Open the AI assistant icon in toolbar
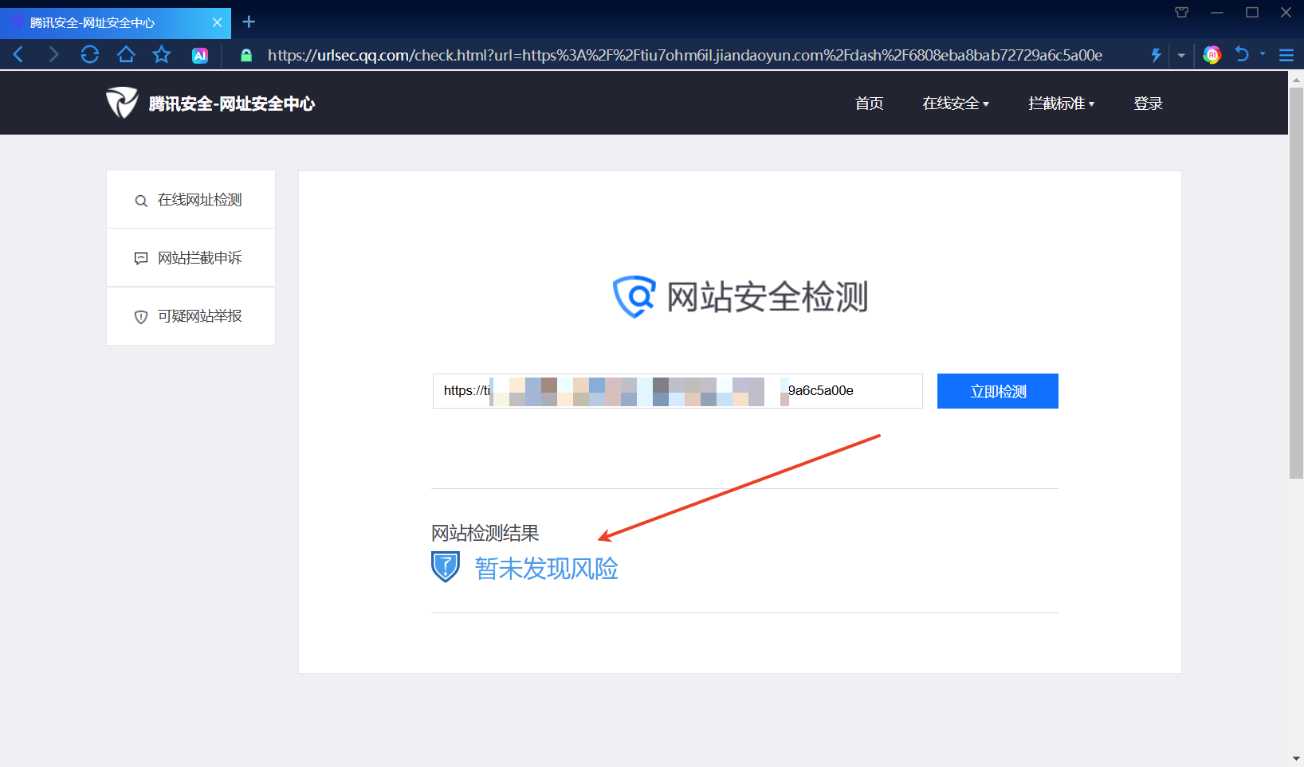 click(x=200, y=55)
